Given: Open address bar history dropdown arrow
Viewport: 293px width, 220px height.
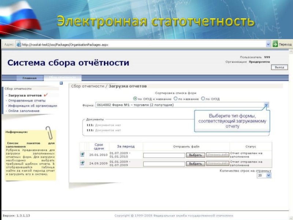Looking at the screenshot, I should point(268,44).
